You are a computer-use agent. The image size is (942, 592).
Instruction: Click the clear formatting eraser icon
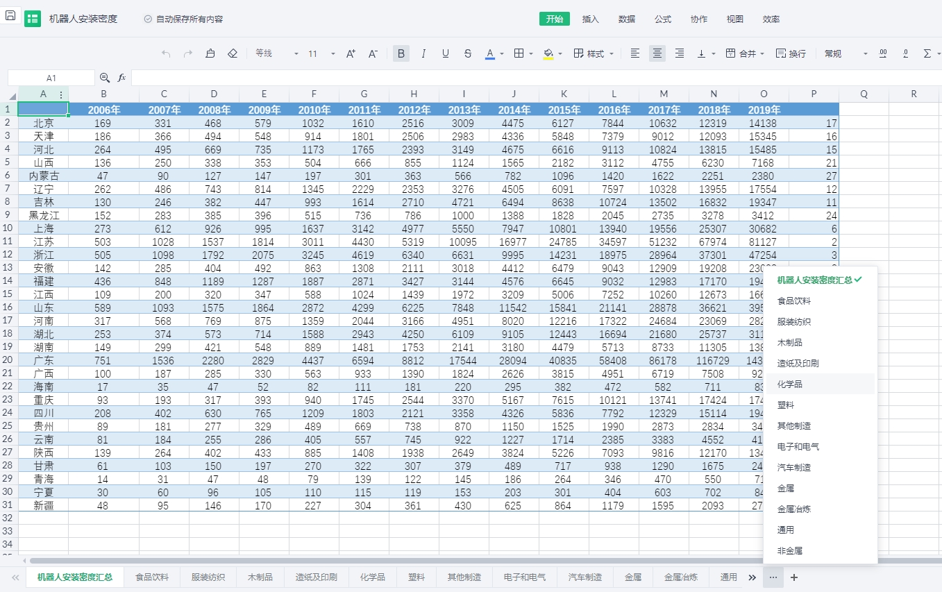(x=233, y=53)
